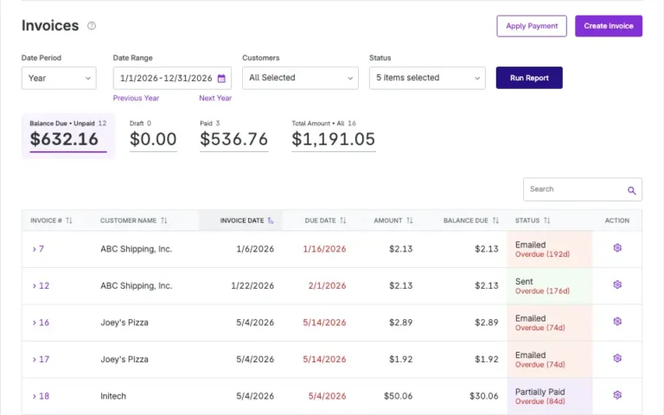Image resolution: width=664 pixels, height=415 pixels.
Task: Click due date 5/4/2026 in Initech row
Action: pyautogui.click(x=327, y=396)
